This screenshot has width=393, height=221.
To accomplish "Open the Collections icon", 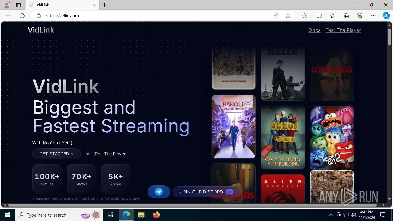I will (346, 16).
